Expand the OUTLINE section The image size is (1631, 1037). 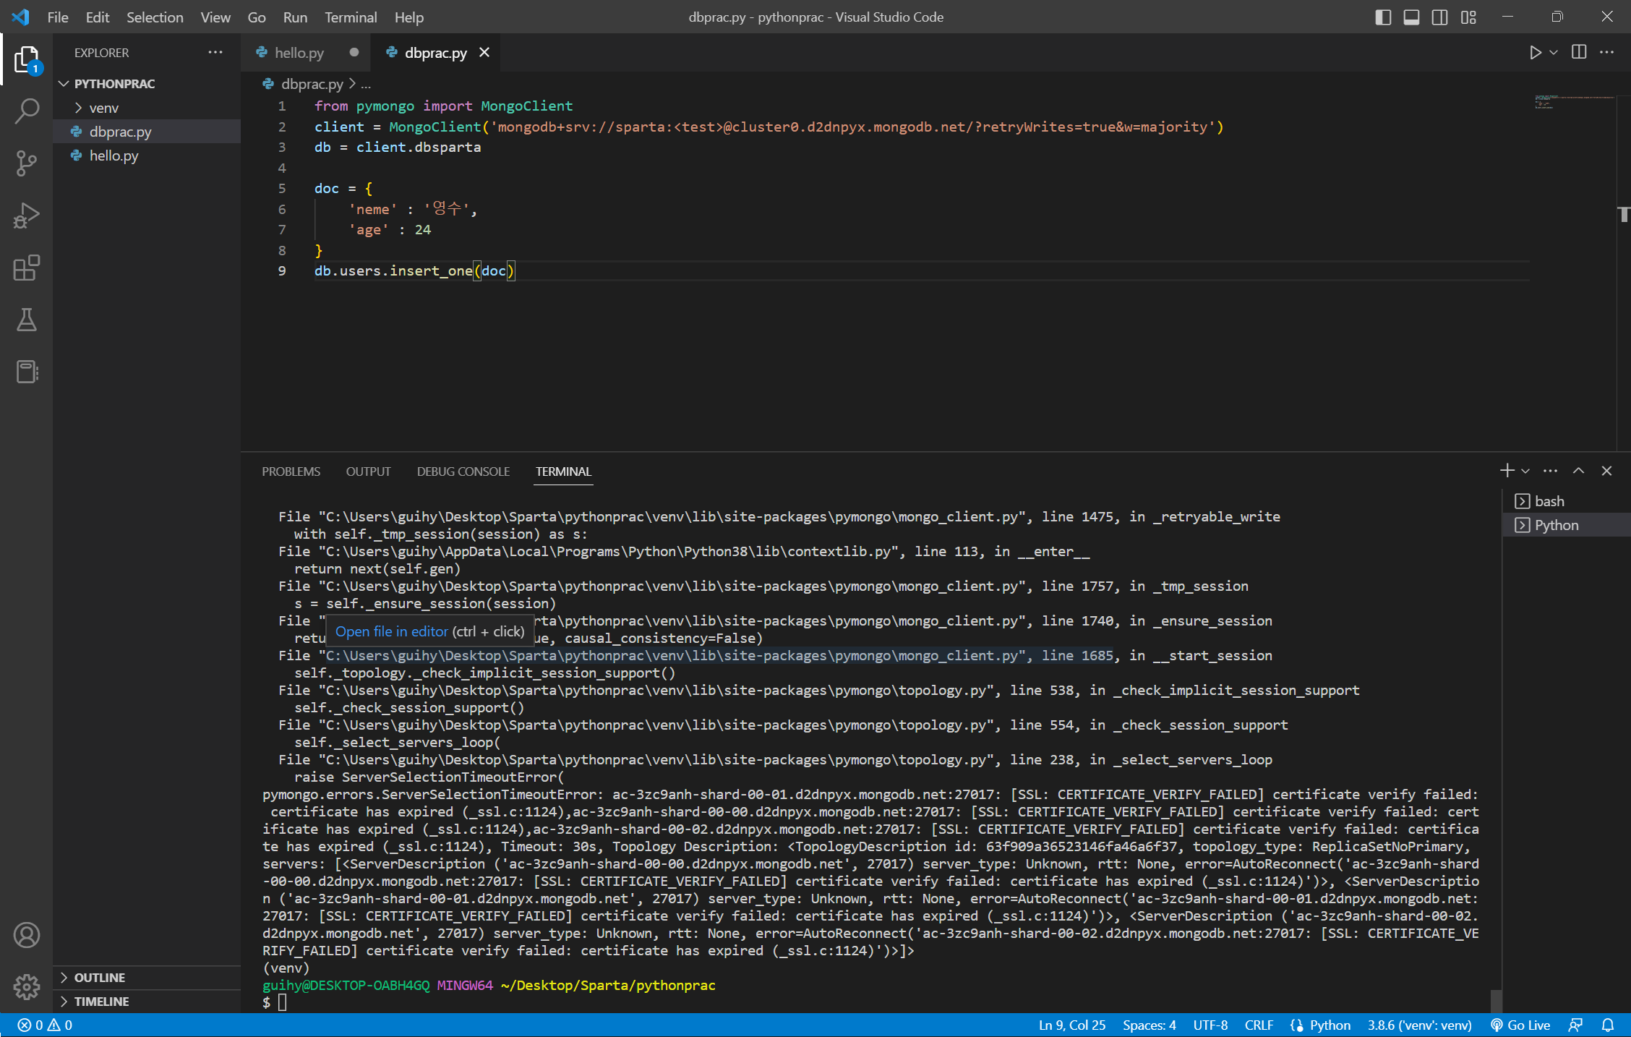pos(64,978)
